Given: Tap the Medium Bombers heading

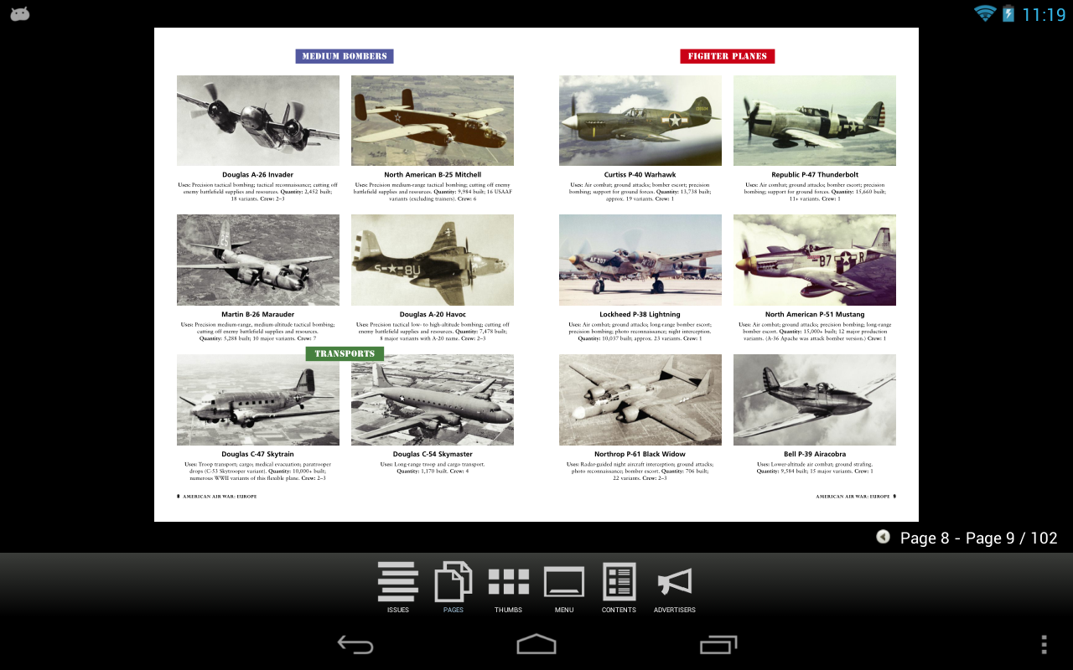Looking at the screenshot, I should pos(345,56).
